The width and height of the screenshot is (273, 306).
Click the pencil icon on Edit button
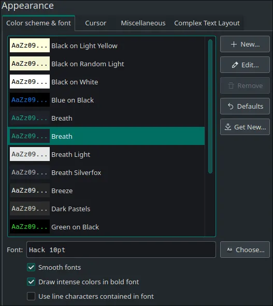235,65
